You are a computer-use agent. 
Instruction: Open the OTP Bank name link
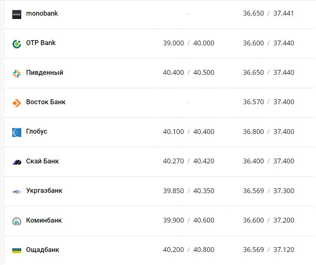[41, 43]
